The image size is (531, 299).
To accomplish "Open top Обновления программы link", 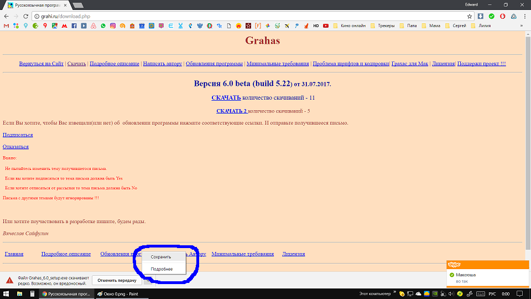I will [215, 63].
